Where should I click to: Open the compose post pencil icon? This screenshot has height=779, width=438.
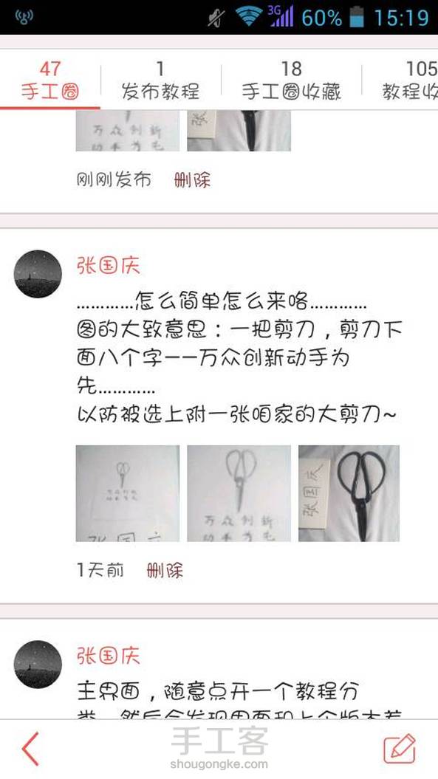pyautogui.click(x=399, y=748)
